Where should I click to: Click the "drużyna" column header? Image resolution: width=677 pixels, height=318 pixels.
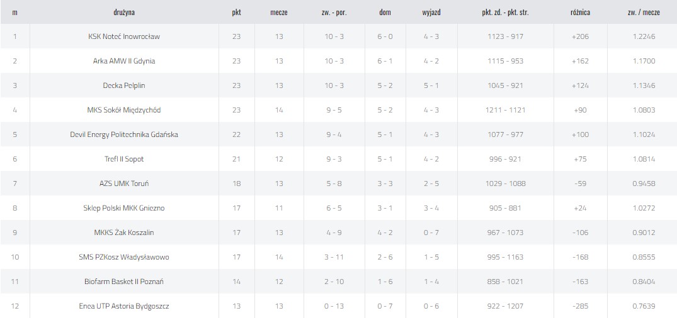click(124, 12)
